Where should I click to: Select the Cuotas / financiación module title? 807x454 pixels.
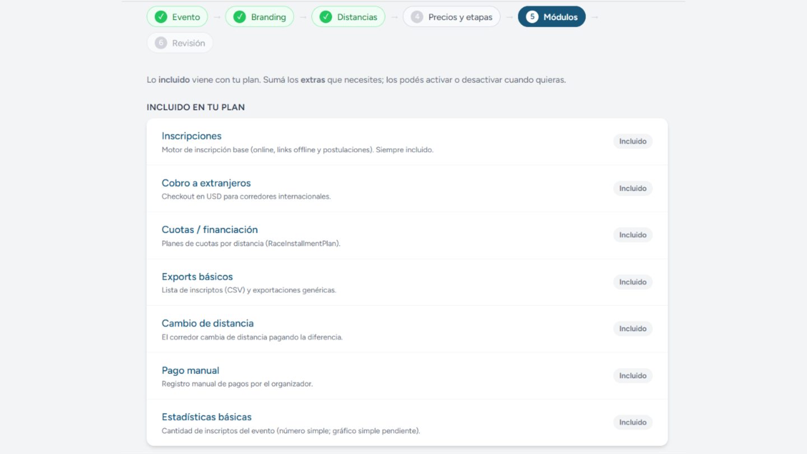[210, 229]
